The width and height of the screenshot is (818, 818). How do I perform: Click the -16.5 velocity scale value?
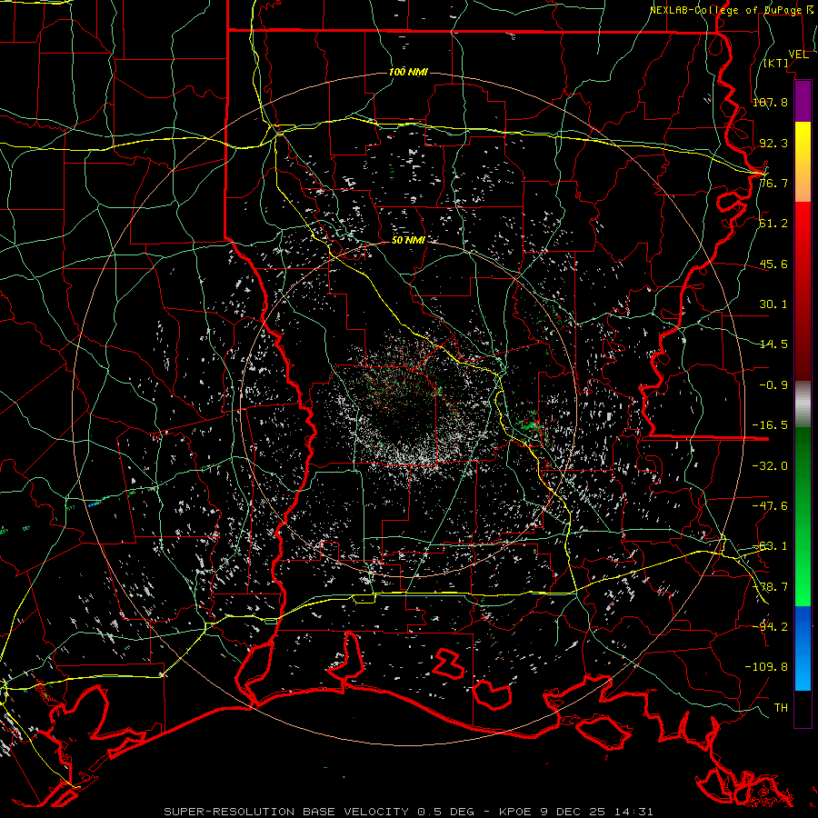[770, 425]
